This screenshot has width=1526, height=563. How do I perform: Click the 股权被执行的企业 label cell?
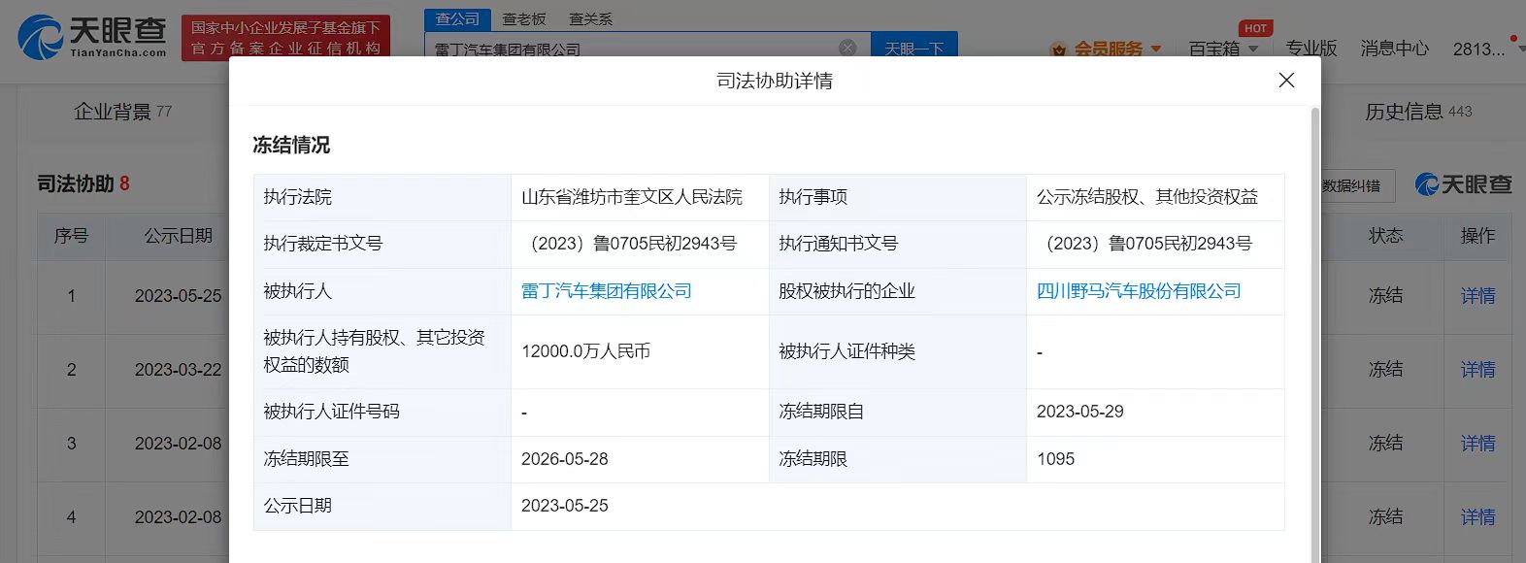[898, 291]
